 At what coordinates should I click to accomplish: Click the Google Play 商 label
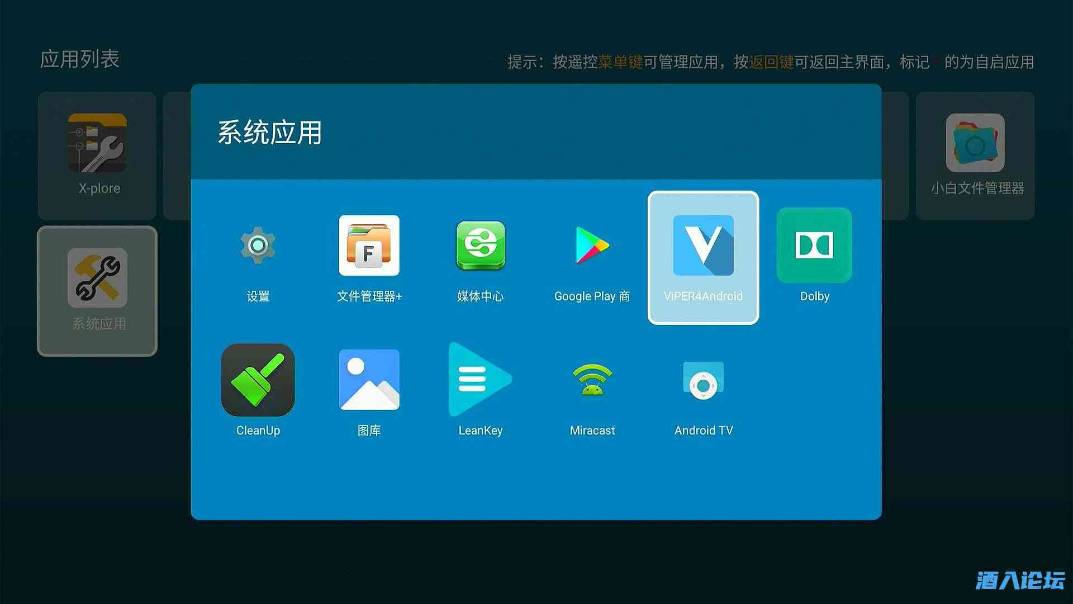click(x=592, y=296)
